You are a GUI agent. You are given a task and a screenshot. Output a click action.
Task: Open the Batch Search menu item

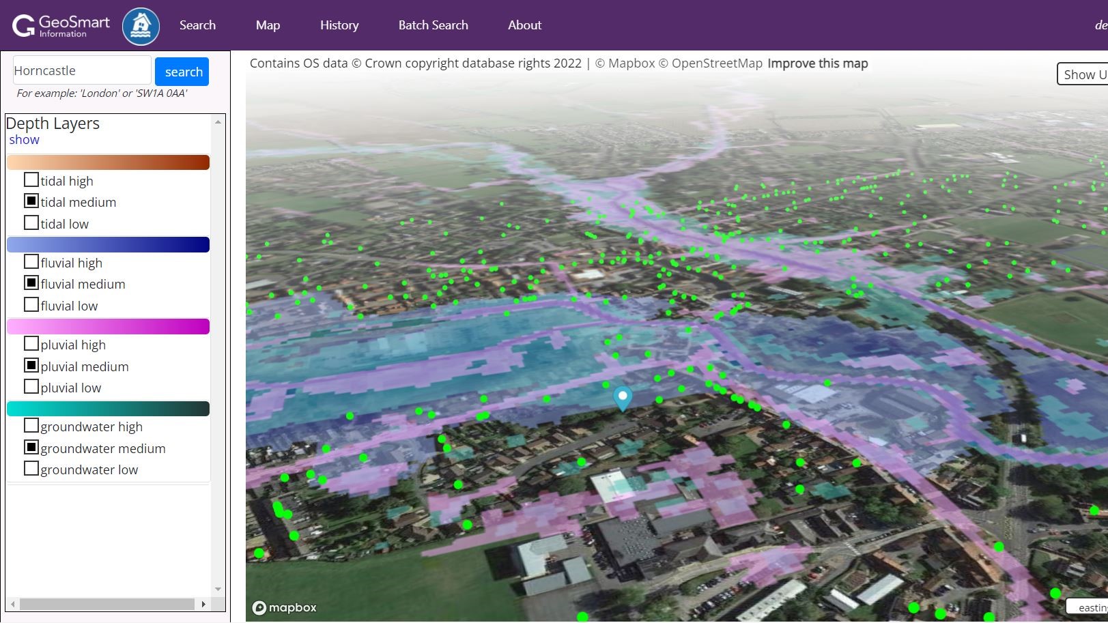433,25
